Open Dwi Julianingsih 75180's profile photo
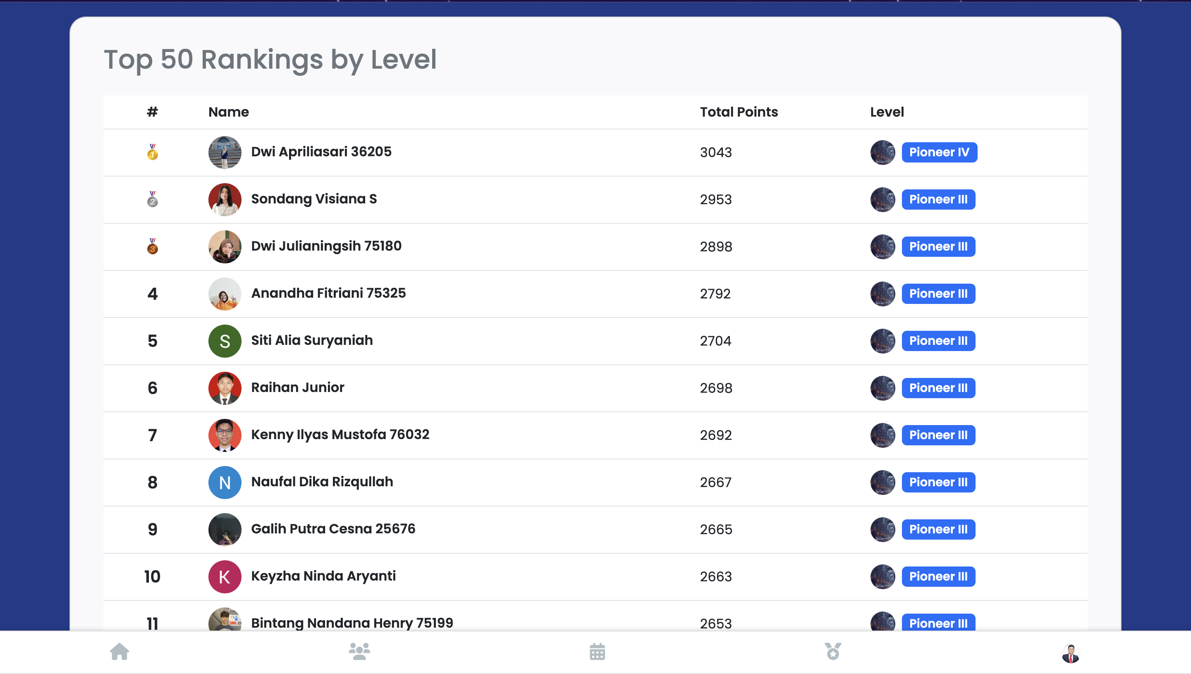 pos(225,247)
